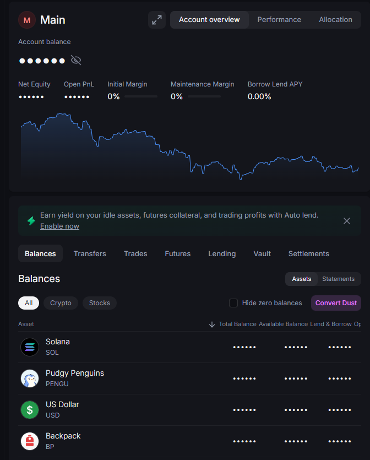Click the Backpack asset name
The width and height of the screenshot is (370, 460).
click(63, 436)
